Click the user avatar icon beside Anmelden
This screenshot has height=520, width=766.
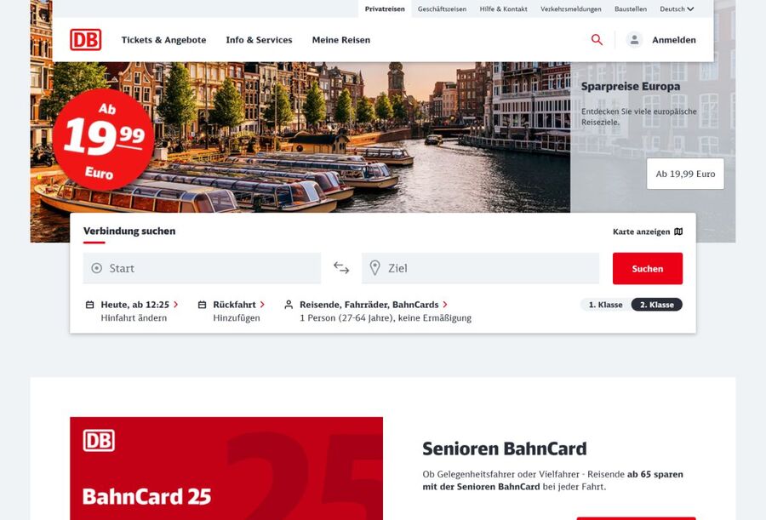coord(634,40)
